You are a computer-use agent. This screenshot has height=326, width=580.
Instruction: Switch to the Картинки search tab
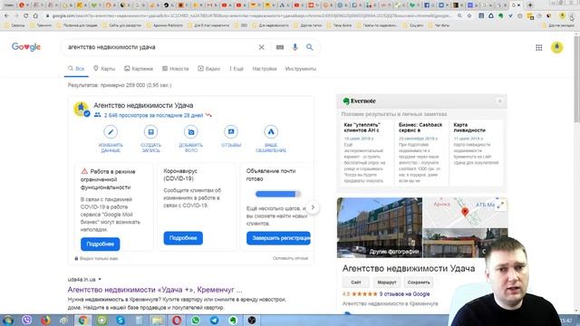[x=139, y=69]
